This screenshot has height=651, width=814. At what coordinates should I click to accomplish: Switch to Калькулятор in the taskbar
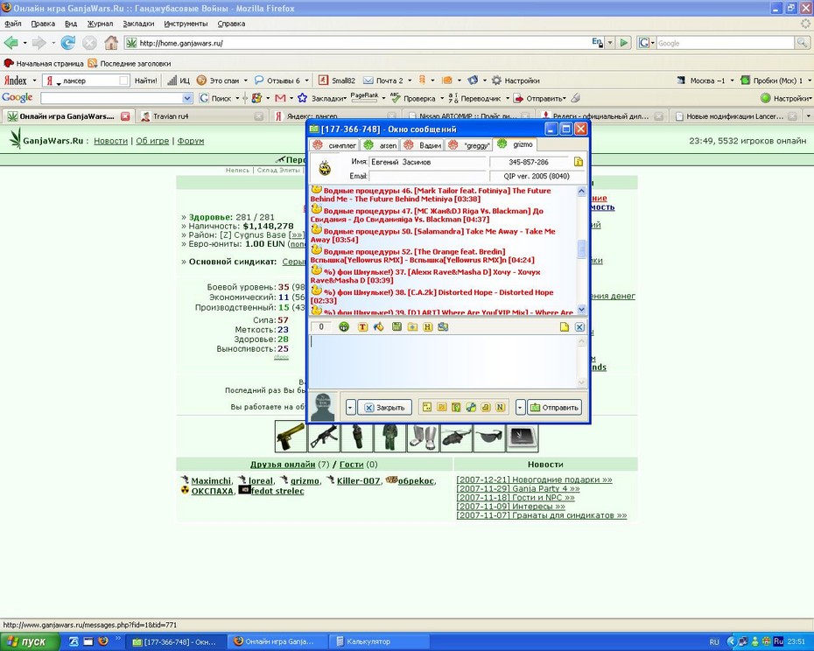tap(380, 641)
